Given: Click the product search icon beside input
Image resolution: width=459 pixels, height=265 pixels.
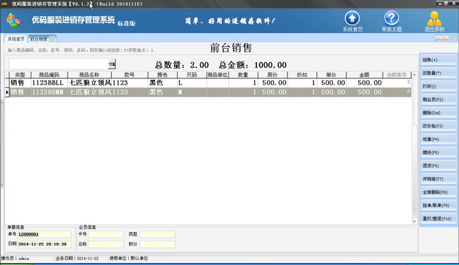Looking at the screenshot, I should click(x=112, y=64).
